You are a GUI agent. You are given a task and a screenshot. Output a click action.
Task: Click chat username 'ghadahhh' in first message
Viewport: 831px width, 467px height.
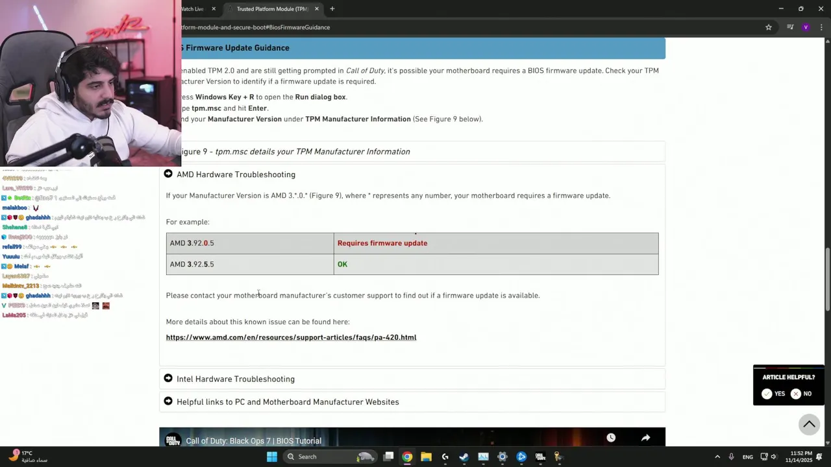(x=38, y=218)
